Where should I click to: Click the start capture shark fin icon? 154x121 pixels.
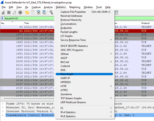coord(3,13)
